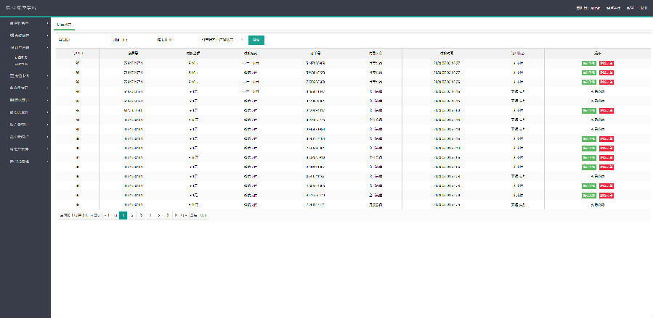Select highlighted submenu item under third sidebar group
The height and width of the screenshot is (318, 653).
click(x=22, y=57)
